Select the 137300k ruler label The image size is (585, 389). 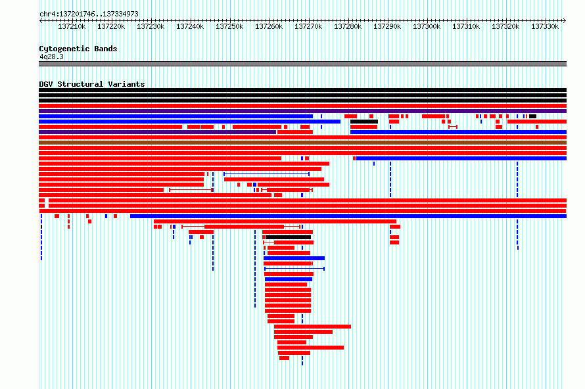(427, 26)
